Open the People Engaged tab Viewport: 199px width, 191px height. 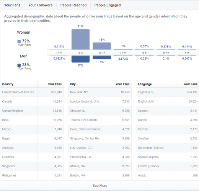click(x=108, y=5)
